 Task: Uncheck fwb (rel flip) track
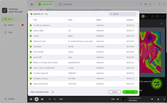click(x=31, y=52)
